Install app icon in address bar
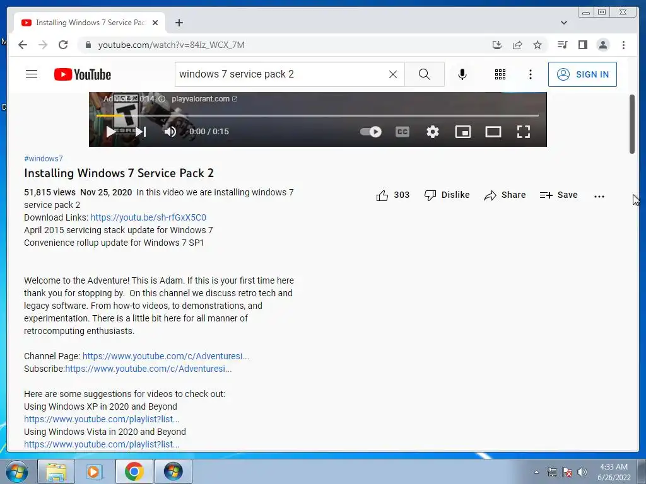Viewport: 646px width, 484px height. point(497,45)
